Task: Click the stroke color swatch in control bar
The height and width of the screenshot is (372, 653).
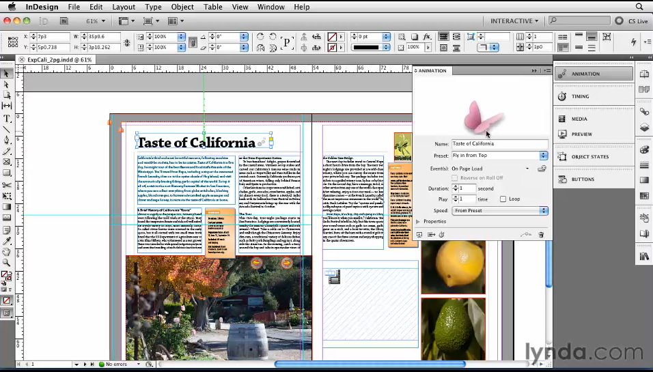Action: pos(332,47)
